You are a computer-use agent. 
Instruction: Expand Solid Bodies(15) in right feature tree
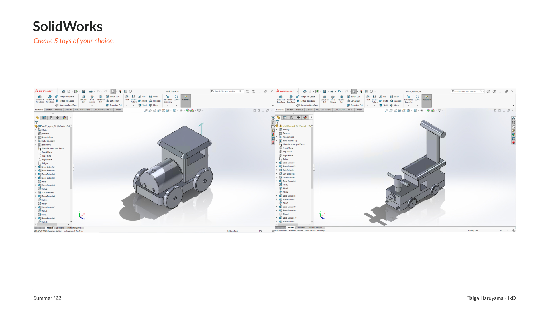(277, 141)
